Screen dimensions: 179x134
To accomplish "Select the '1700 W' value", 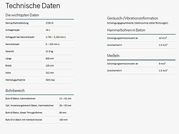I will point(49,23).
